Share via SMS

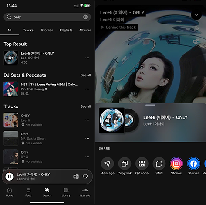coord(159,166)
